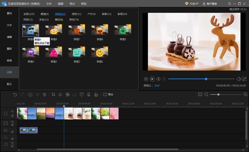The image size is (249, 152).
Task: Lock the overlay layer track
Action: coord(12,131)
